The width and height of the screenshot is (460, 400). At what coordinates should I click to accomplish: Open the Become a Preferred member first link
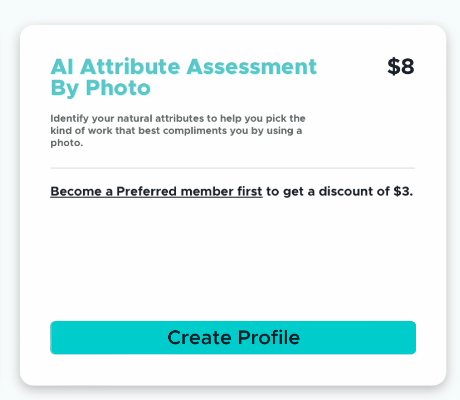(156, 192)
